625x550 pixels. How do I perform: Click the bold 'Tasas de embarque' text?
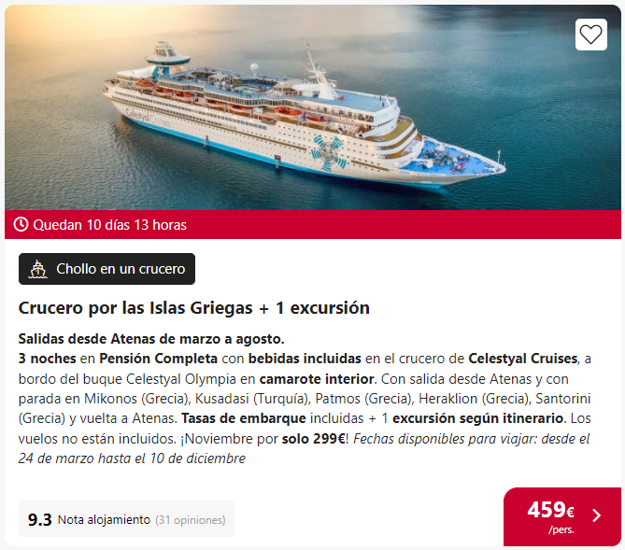pos(244,418)
